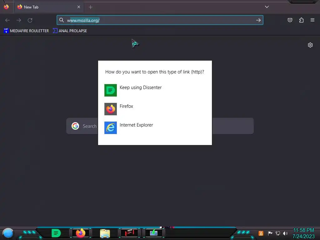Save to Pocket icon
The height and width of the screenshot is (240, 320).
(x=290, y=20)
